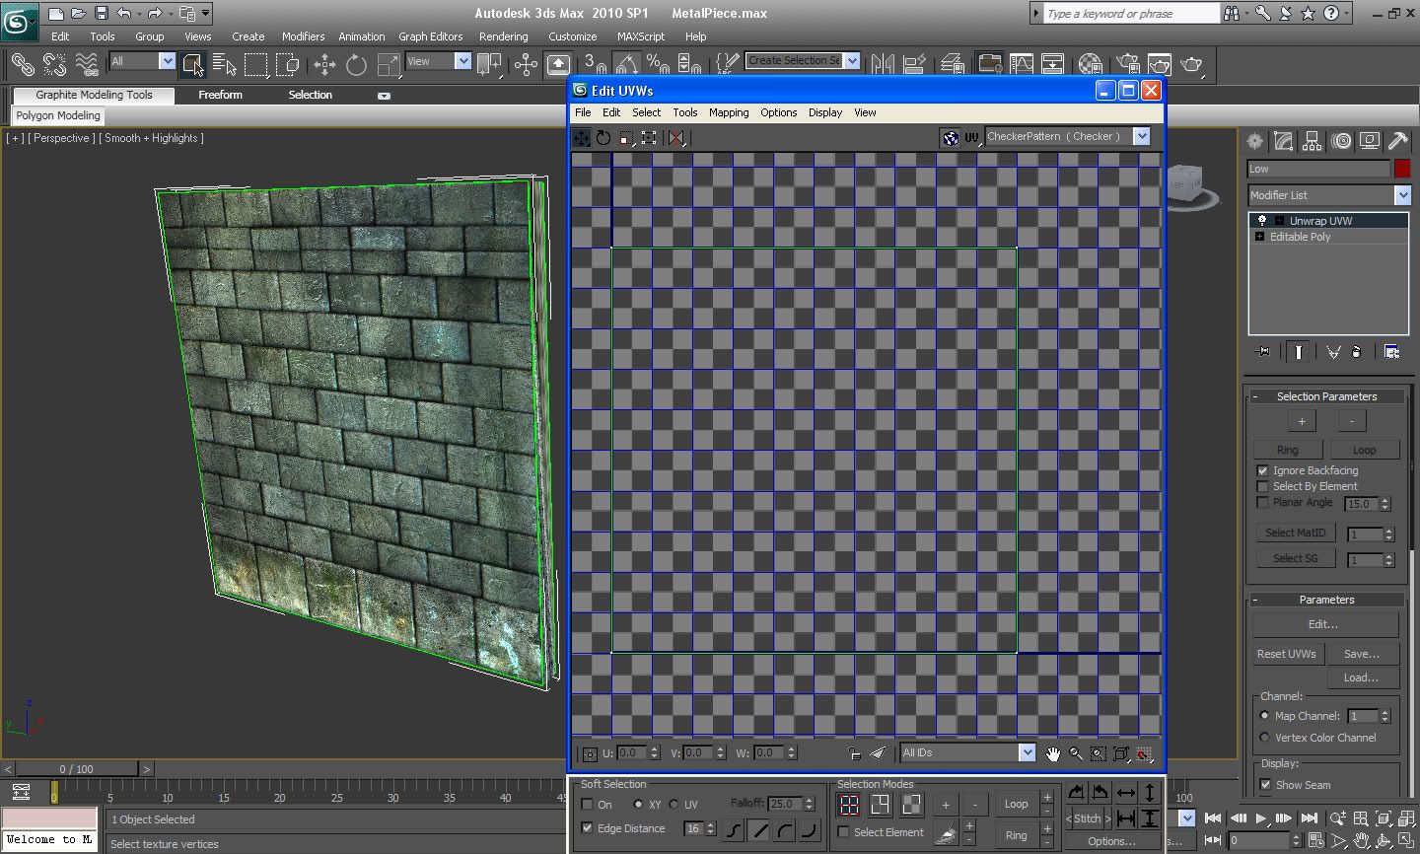Viewport: 1420px width, 854px height.
Task: Click the Loop button in Selection Modes
Action: [1016, 805]
